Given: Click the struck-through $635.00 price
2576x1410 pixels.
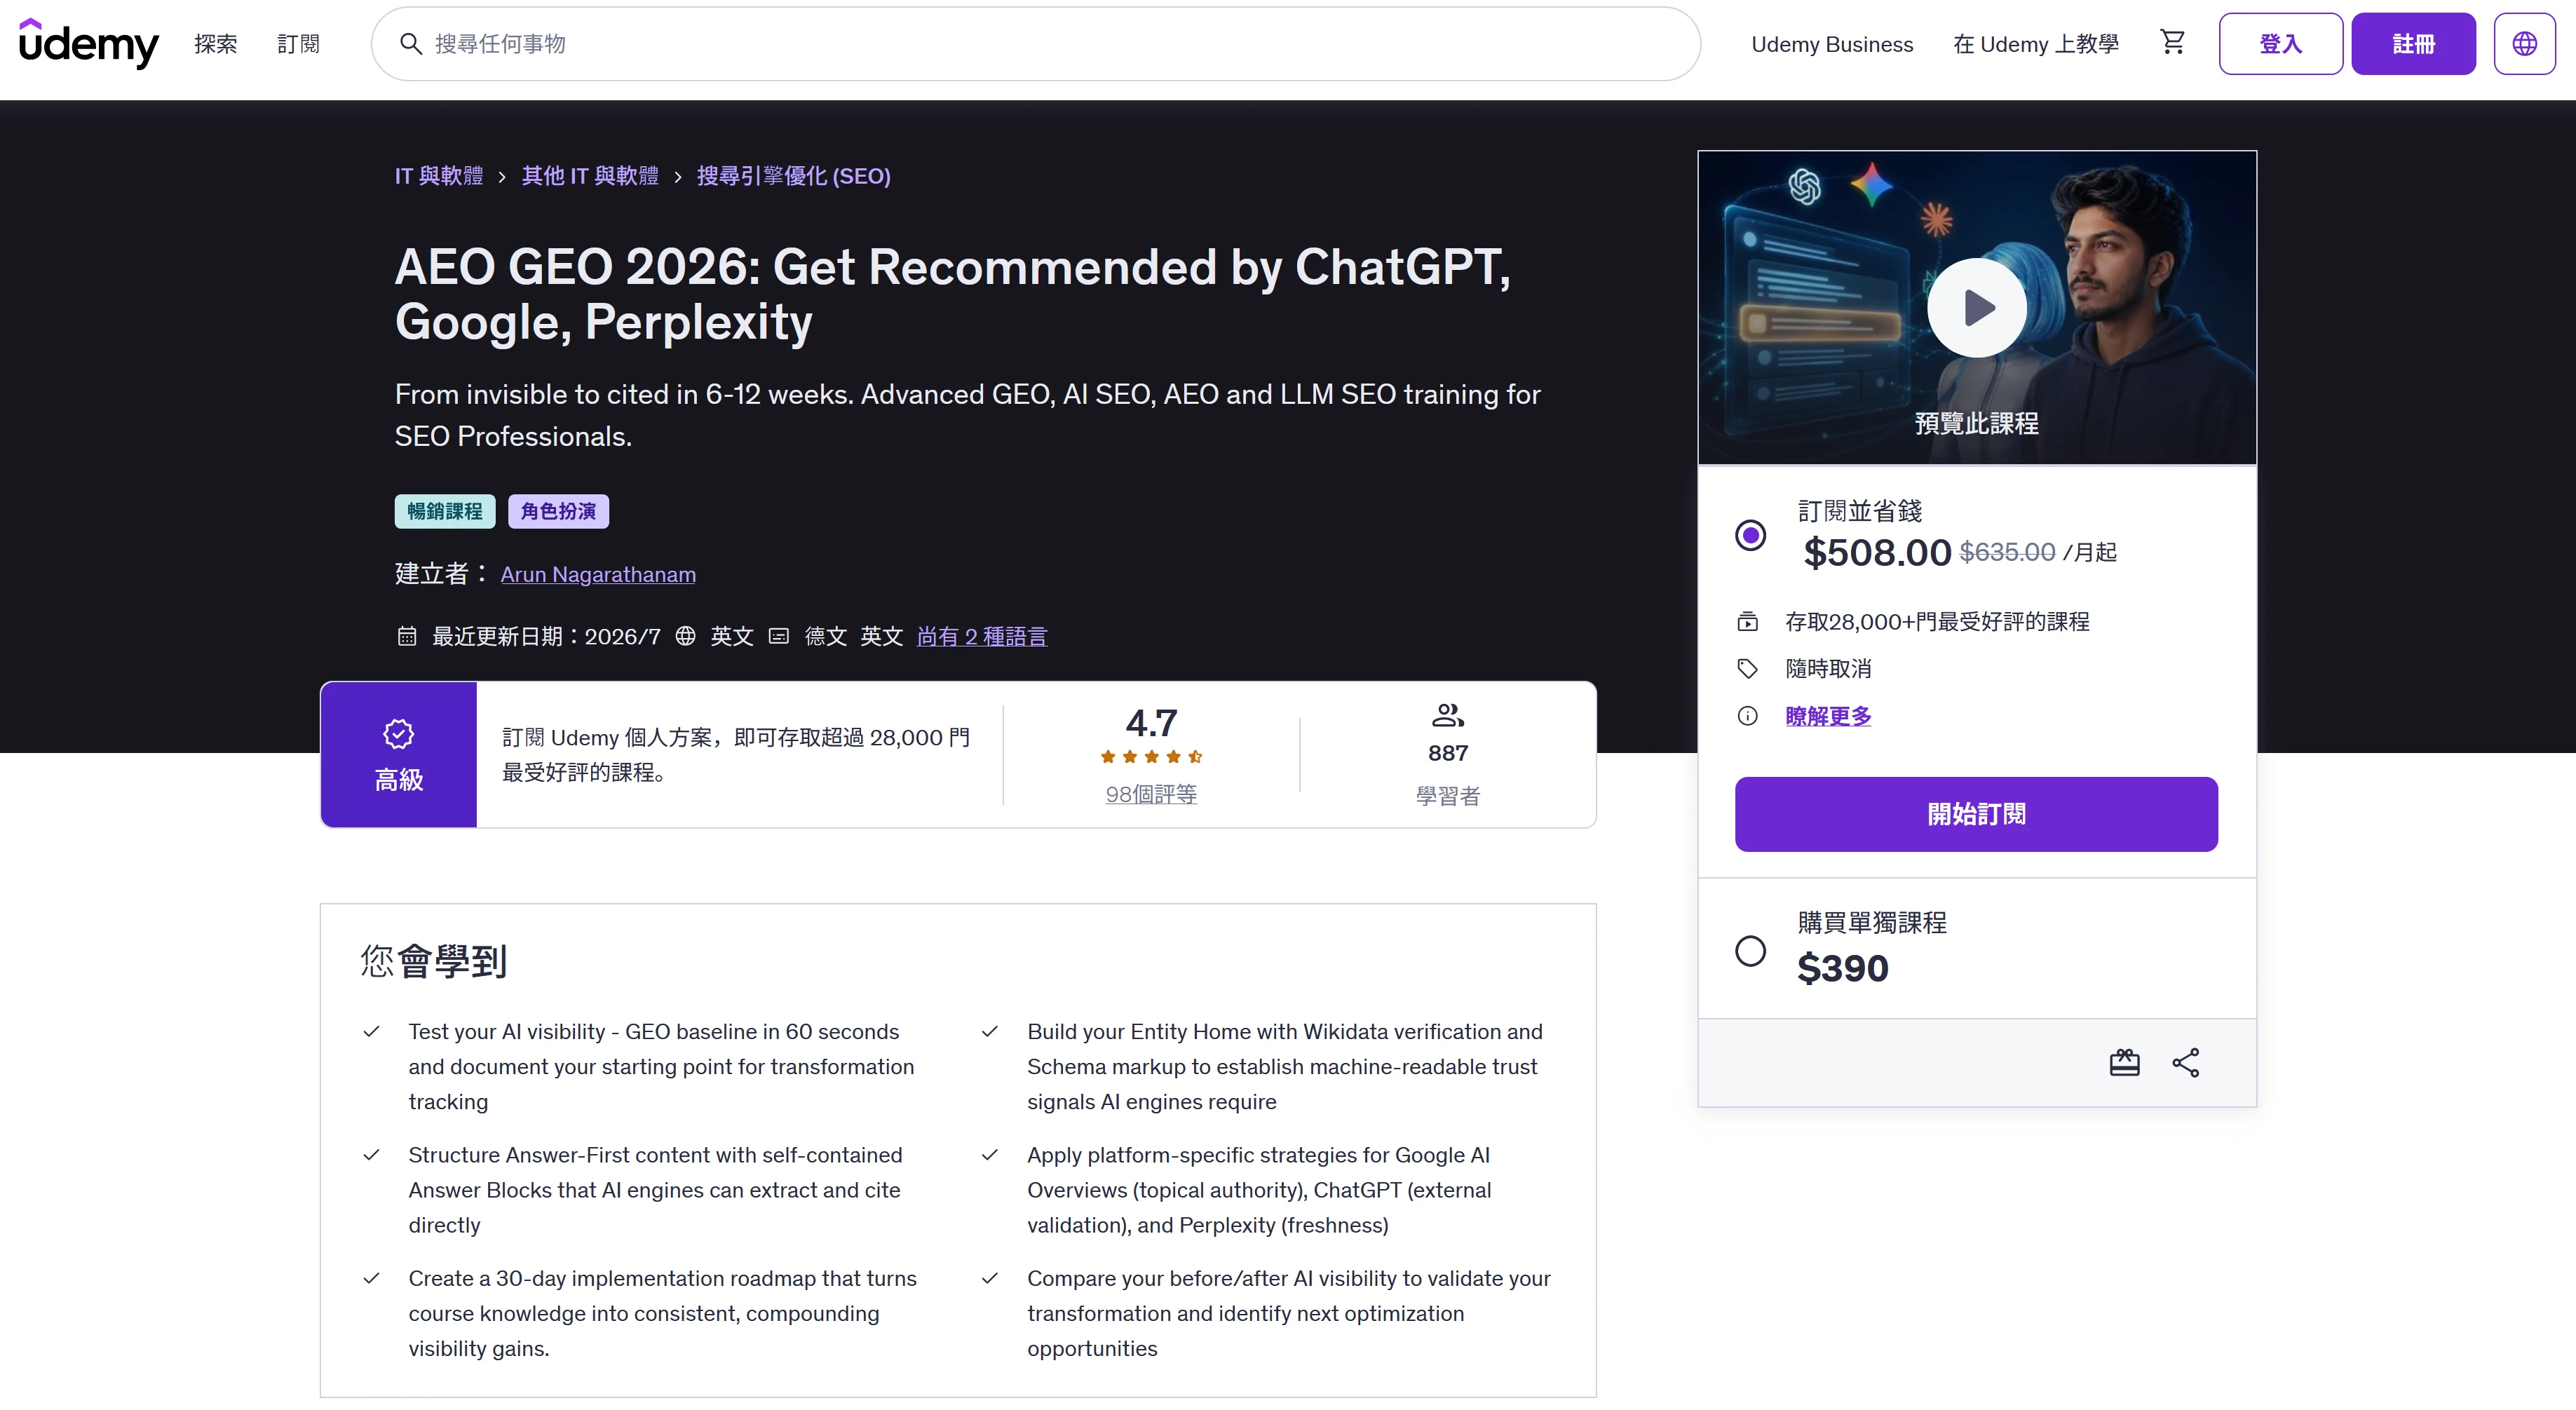Looking at the screenshot, I should 2007,552.
